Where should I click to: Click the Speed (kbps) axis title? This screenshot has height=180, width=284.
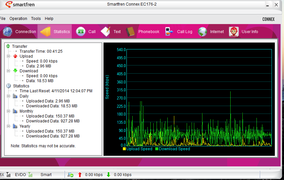click(x=107, y=87)
